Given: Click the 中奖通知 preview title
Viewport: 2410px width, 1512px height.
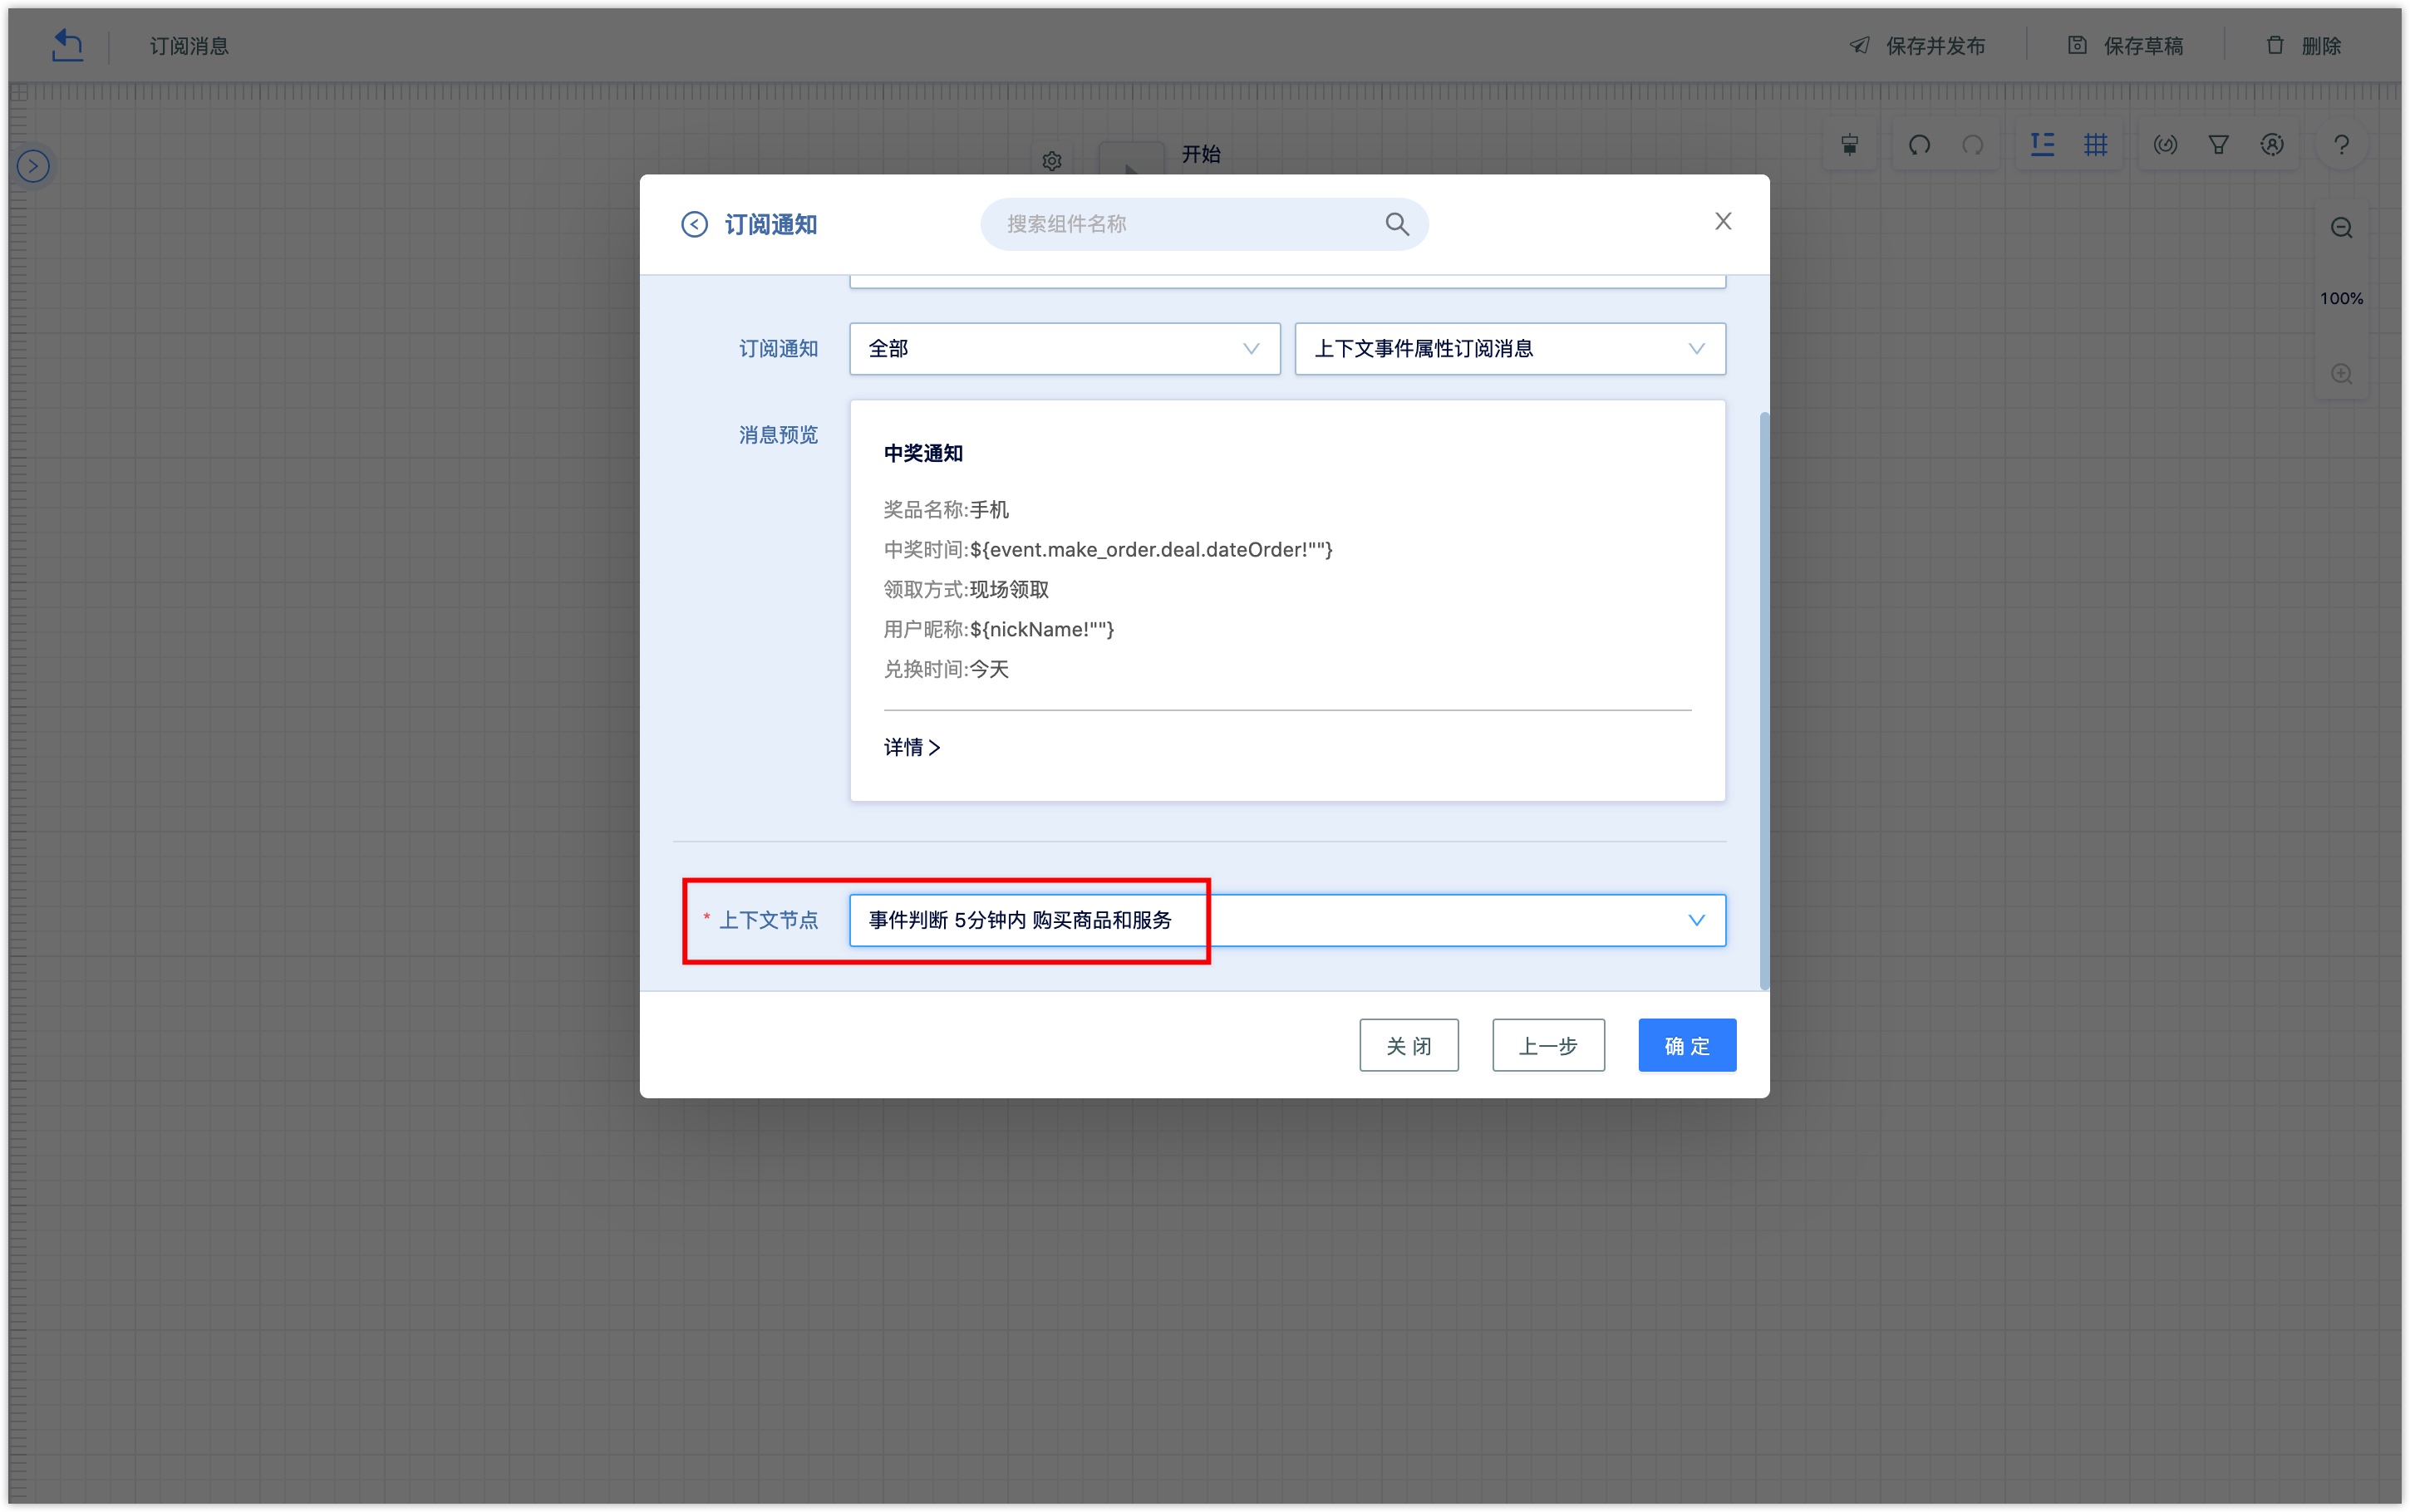Looking at the screenshot, I should click(x=923, y=453).
